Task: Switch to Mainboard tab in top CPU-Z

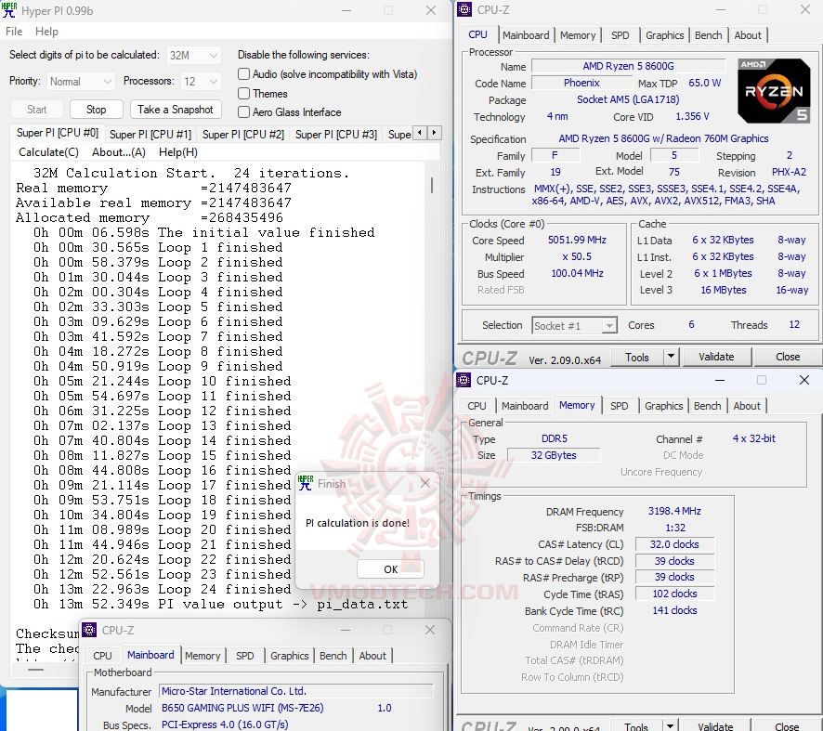Action: [x=526, y=35]
